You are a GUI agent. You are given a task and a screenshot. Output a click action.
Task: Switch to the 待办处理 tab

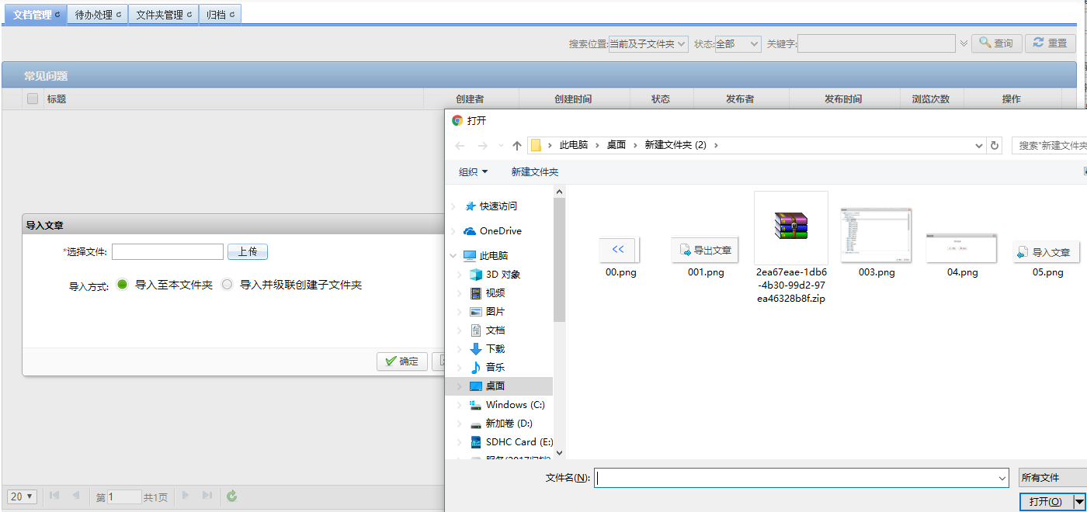98,15
